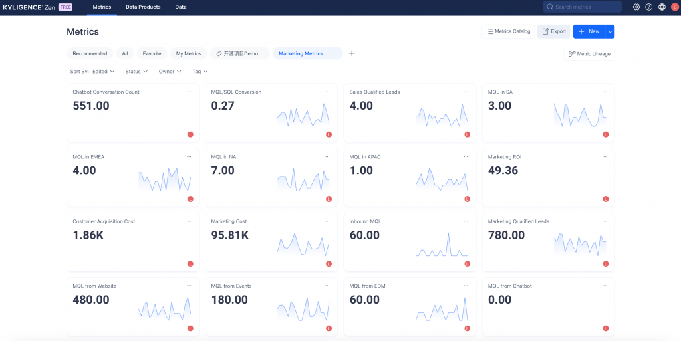The width and height of the screenshot is (681, 341).
Task: Open the Status filter dropdown
Action: click(x=136, y=71)
